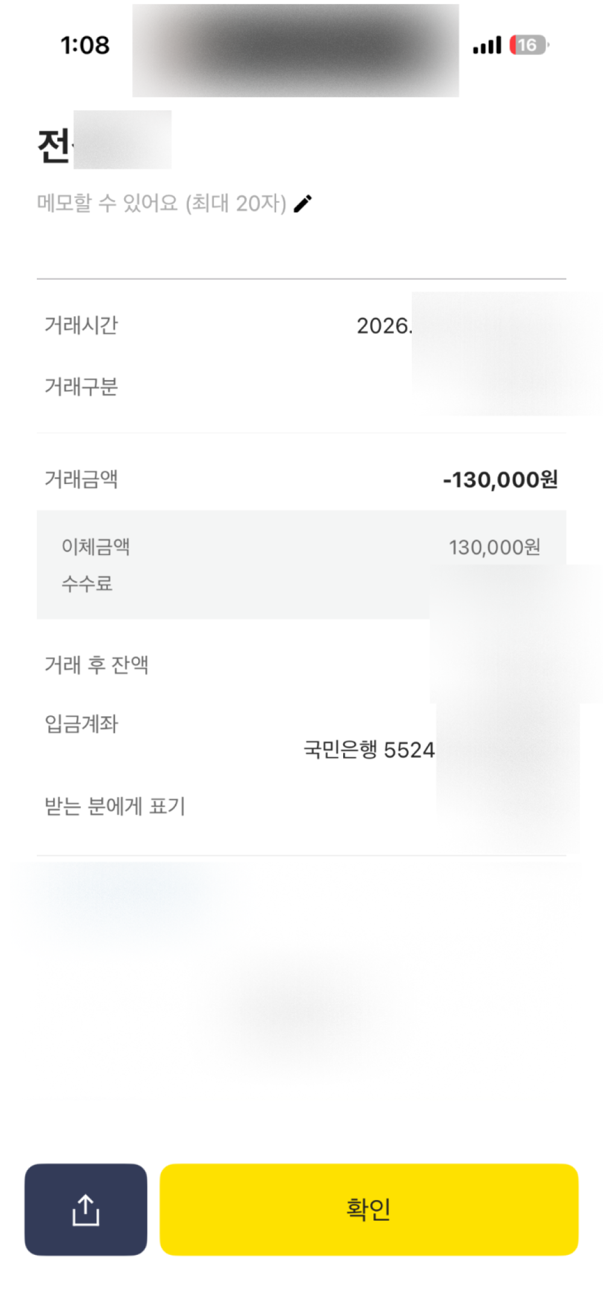Tap the bold -130,000원 amount
This screenshot has width=603, height=1308.
500,480
